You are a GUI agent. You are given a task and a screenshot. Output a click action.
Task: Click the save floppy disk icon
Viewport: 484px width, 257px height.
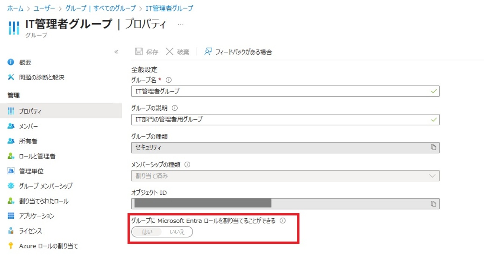[138, 51]
